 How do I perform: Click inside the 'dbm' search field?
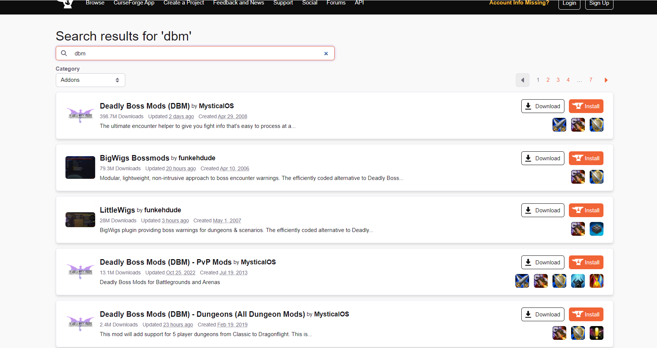pos(195,53)
